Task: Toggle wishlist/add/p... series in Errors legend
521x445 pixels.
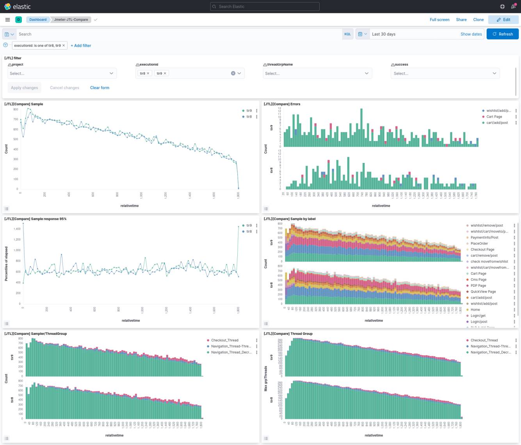Action: click(498, 111)
